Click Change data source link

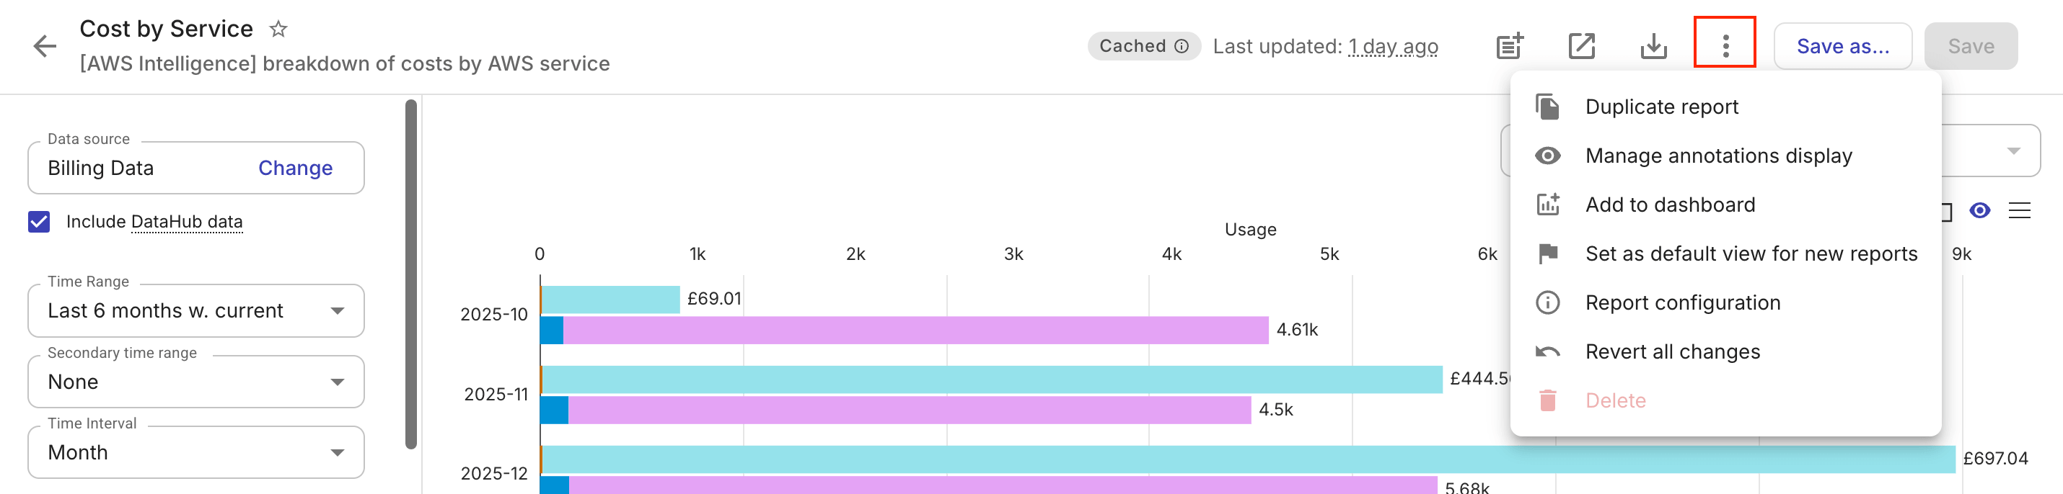click(x=295, y=168)
